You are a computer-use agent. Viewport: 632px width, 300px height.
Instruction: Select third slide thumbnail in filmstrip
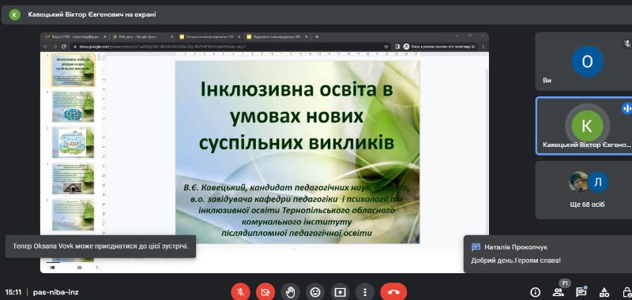pos(73,143)
